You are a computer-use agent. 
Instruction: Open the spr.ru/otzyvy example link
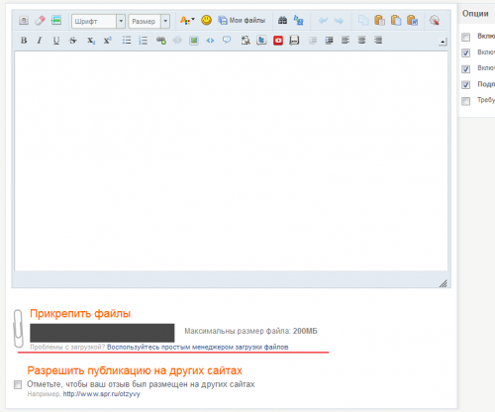click(x=102, y=394)
